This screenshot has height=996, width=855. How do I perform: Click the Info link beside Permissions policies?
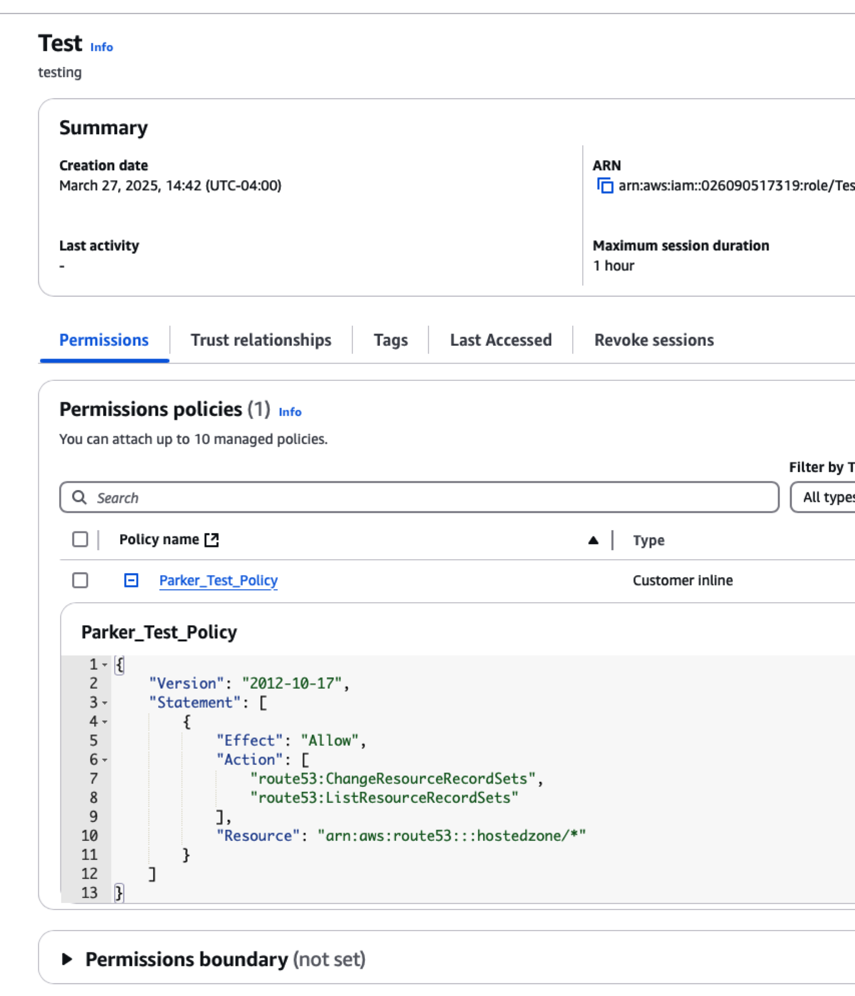coord(290,412)
